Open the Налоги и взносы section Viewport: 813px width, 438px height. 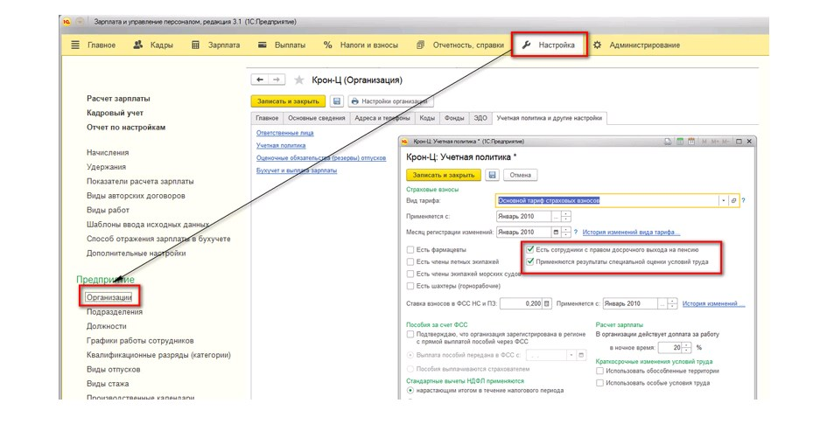(x=361, y=45)
